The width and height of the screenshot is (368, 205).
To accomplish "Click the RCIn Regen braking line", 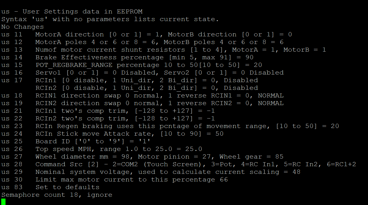I will [170, 126].
